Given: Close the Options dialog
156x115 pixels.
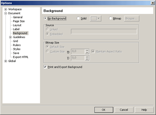Looking at the screenshot, I should tap(153, 3).
